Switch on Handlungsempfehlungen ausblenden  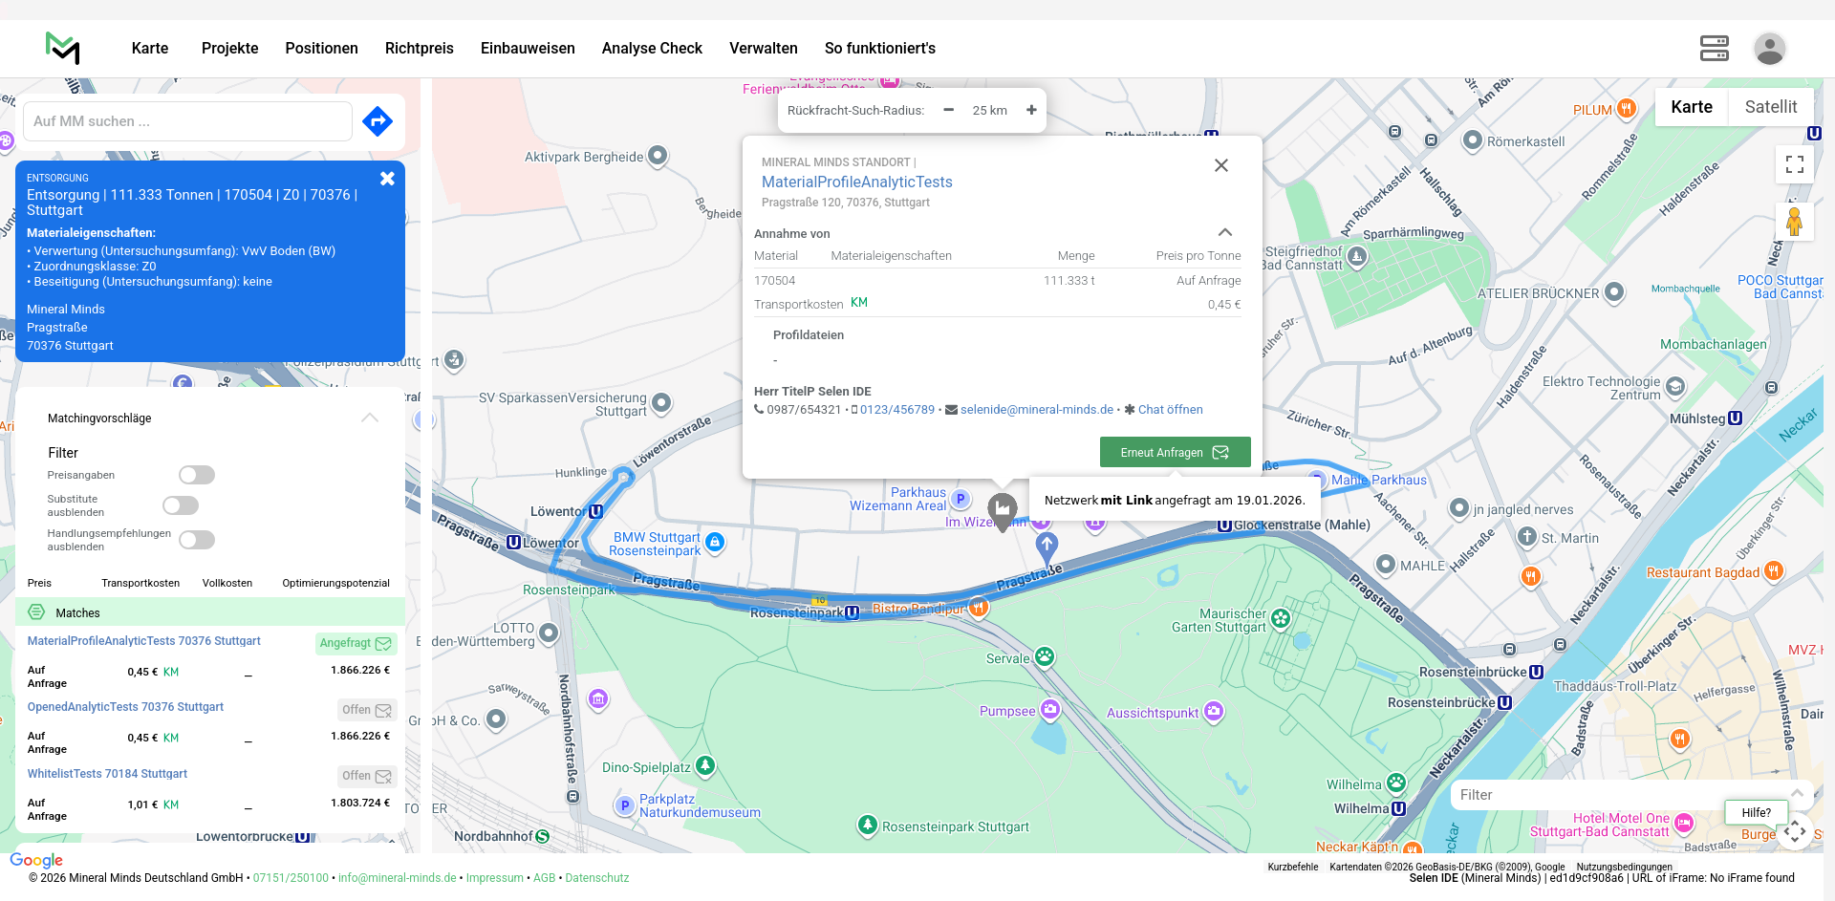(x=197, y=540)
